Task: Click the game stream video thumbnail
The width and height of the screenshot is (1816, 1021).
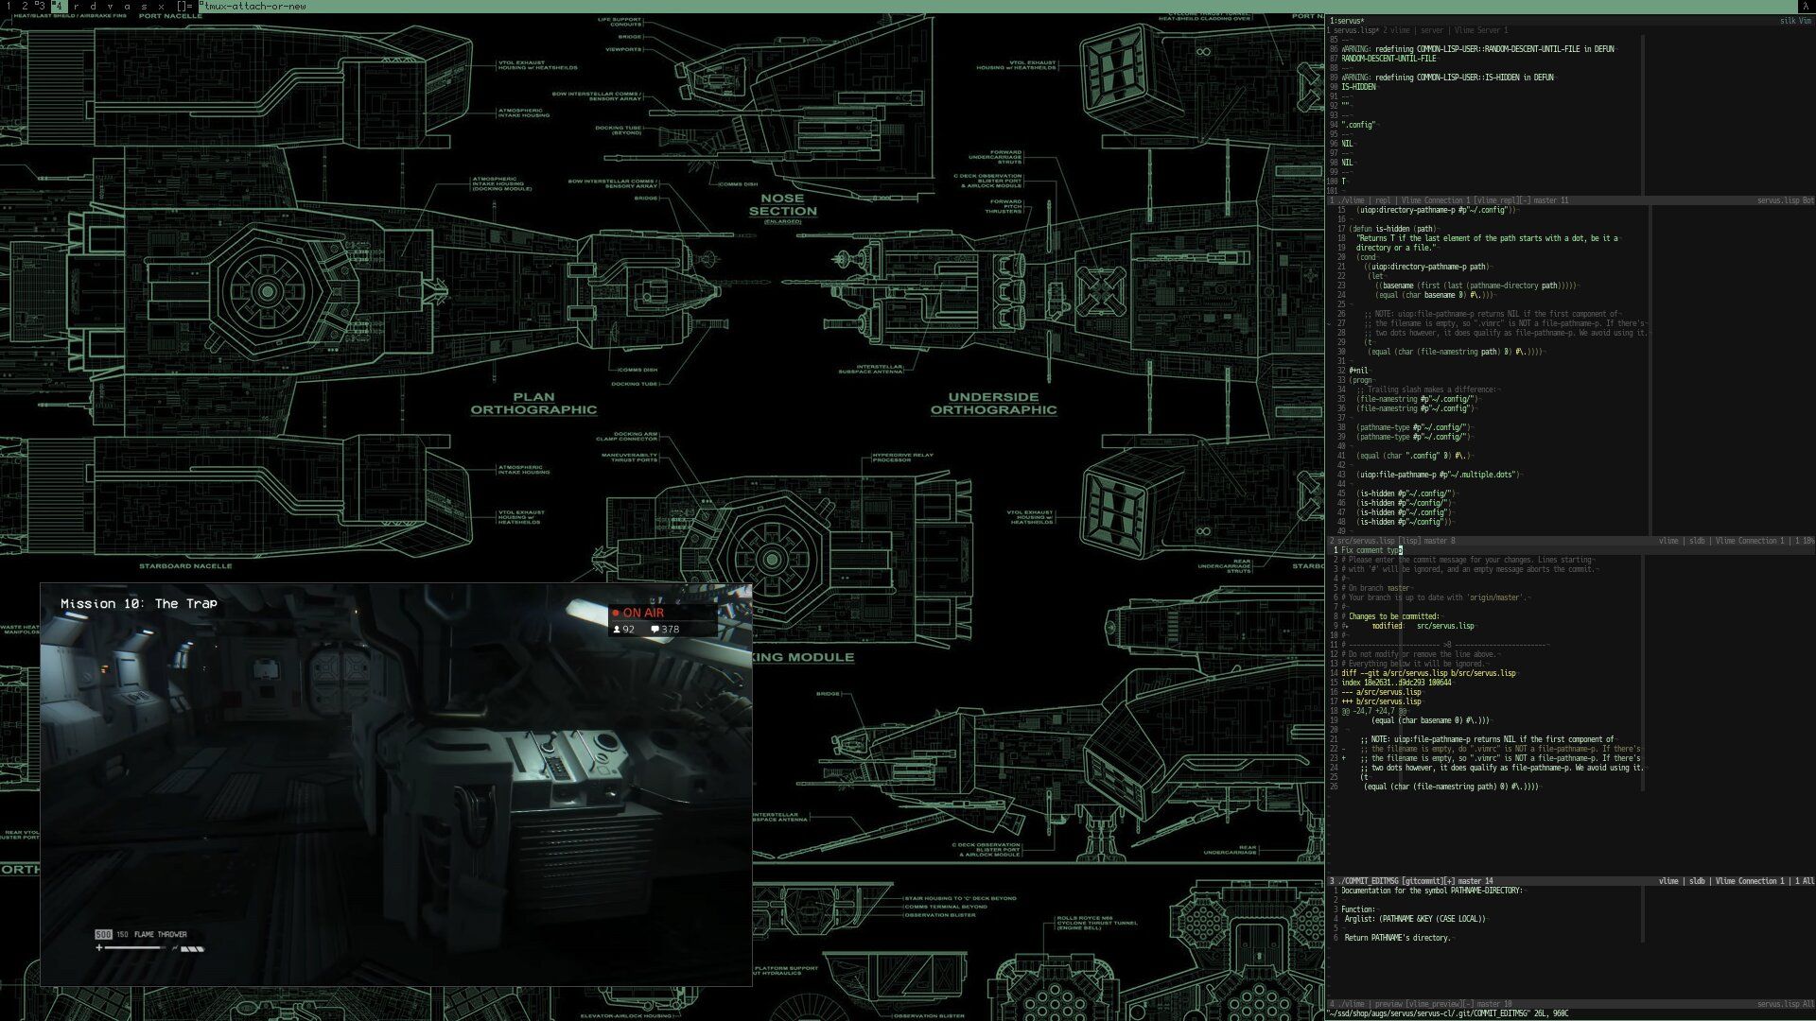Action: click(x=395, y=785)
